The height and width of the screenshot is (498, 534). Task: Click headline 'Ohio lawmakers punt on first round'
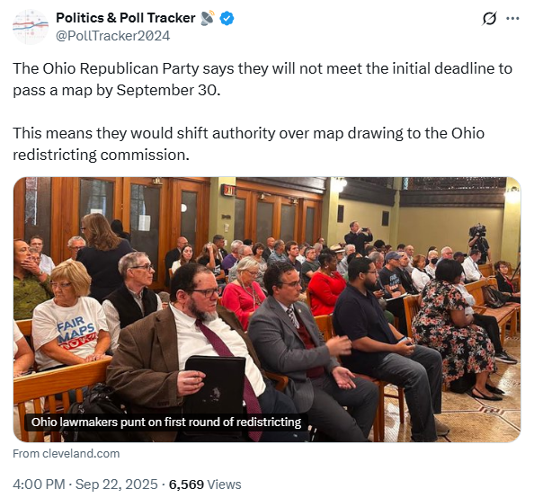point(166,422)
